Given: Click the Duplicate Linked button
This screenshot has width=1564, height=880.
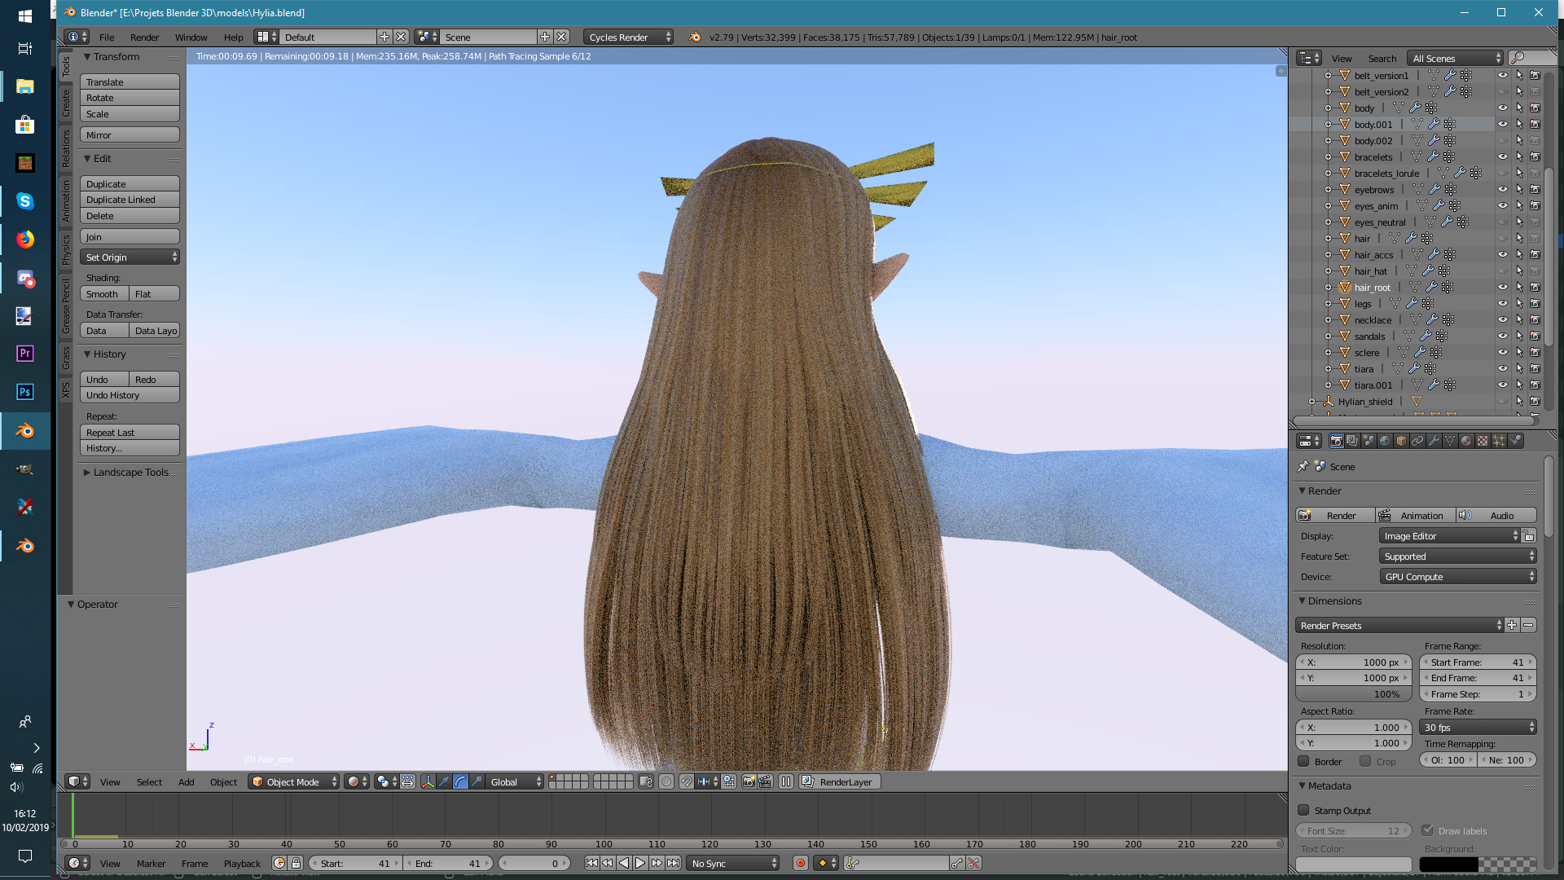Looking at the screenshot, I should (x=130, y=200).
